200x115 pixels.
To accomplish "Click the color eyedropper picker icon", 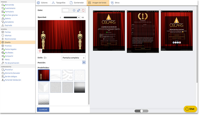I will click(78, 10).
